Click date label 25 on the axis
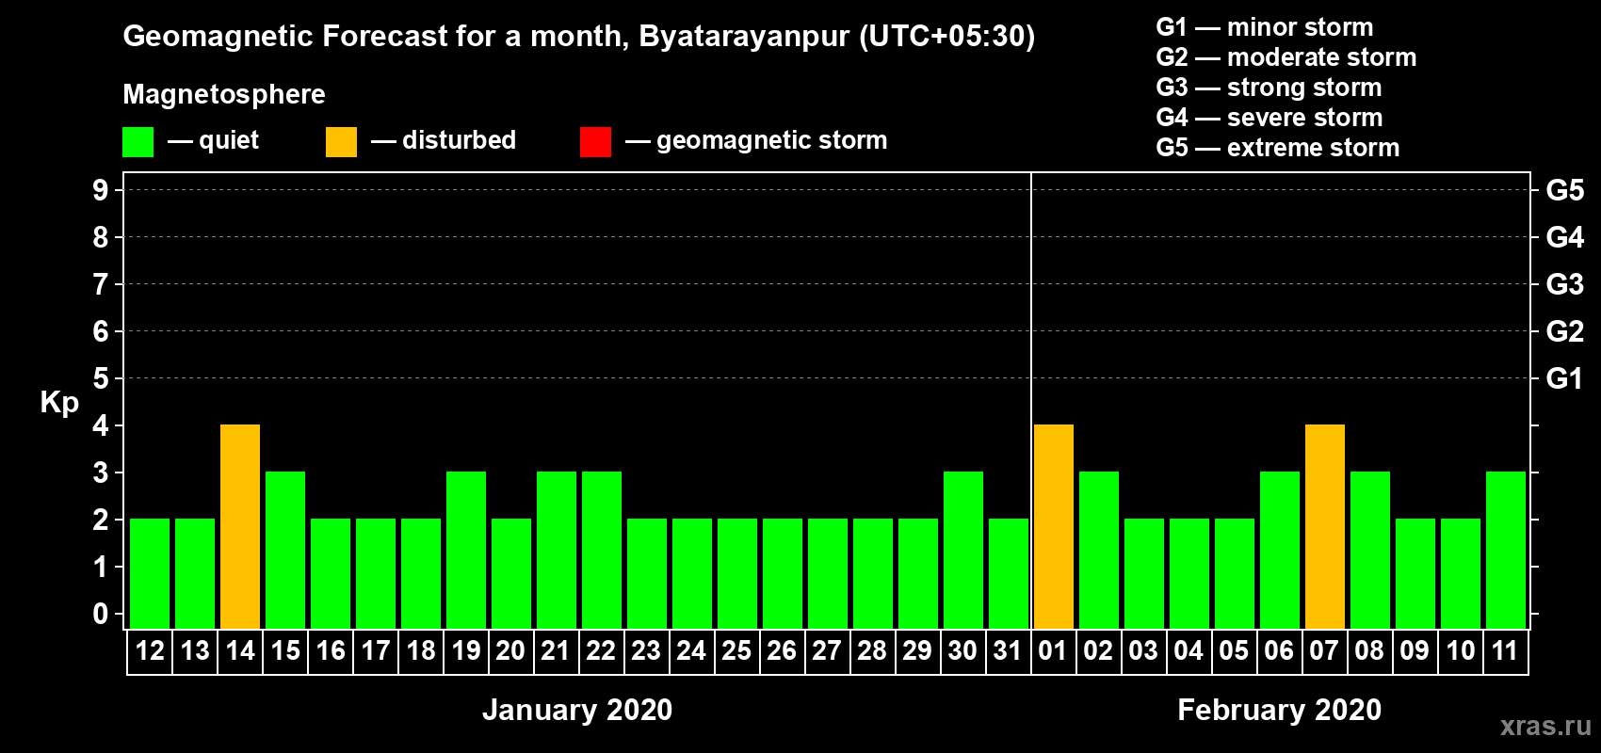The image size is (1601, 753). pos(737,650)
